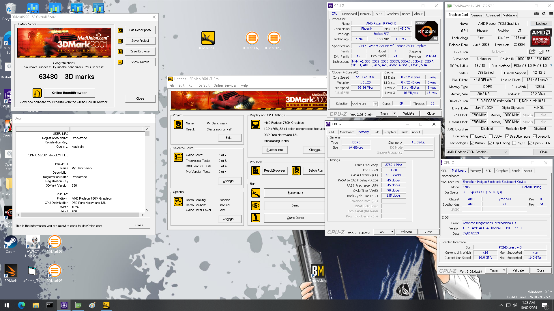
Task: Open the GPU-Z hamburger menu icon
Action: 551,14
